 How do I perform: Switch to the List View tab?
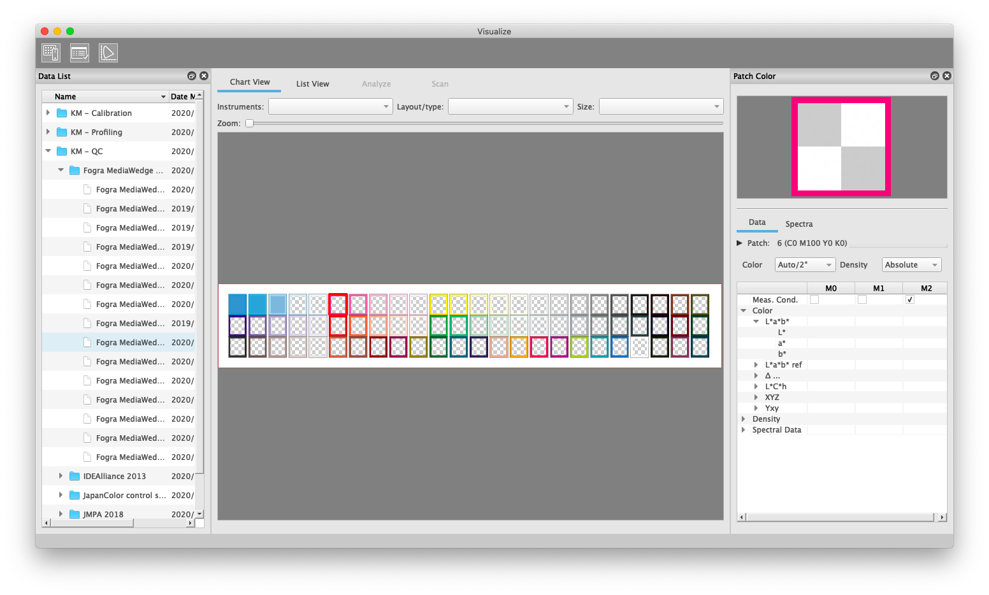coord(312,83)
